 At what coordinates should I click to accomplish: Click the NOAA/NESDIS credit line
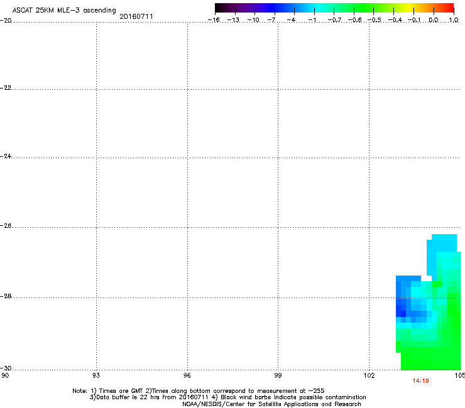[271, 404]
